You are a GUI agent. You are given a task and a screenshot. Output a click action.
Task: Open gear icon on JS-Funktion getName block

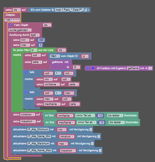[x=88, y=68]
